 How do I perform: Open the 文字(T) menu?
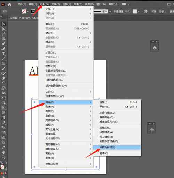[56, 5]
